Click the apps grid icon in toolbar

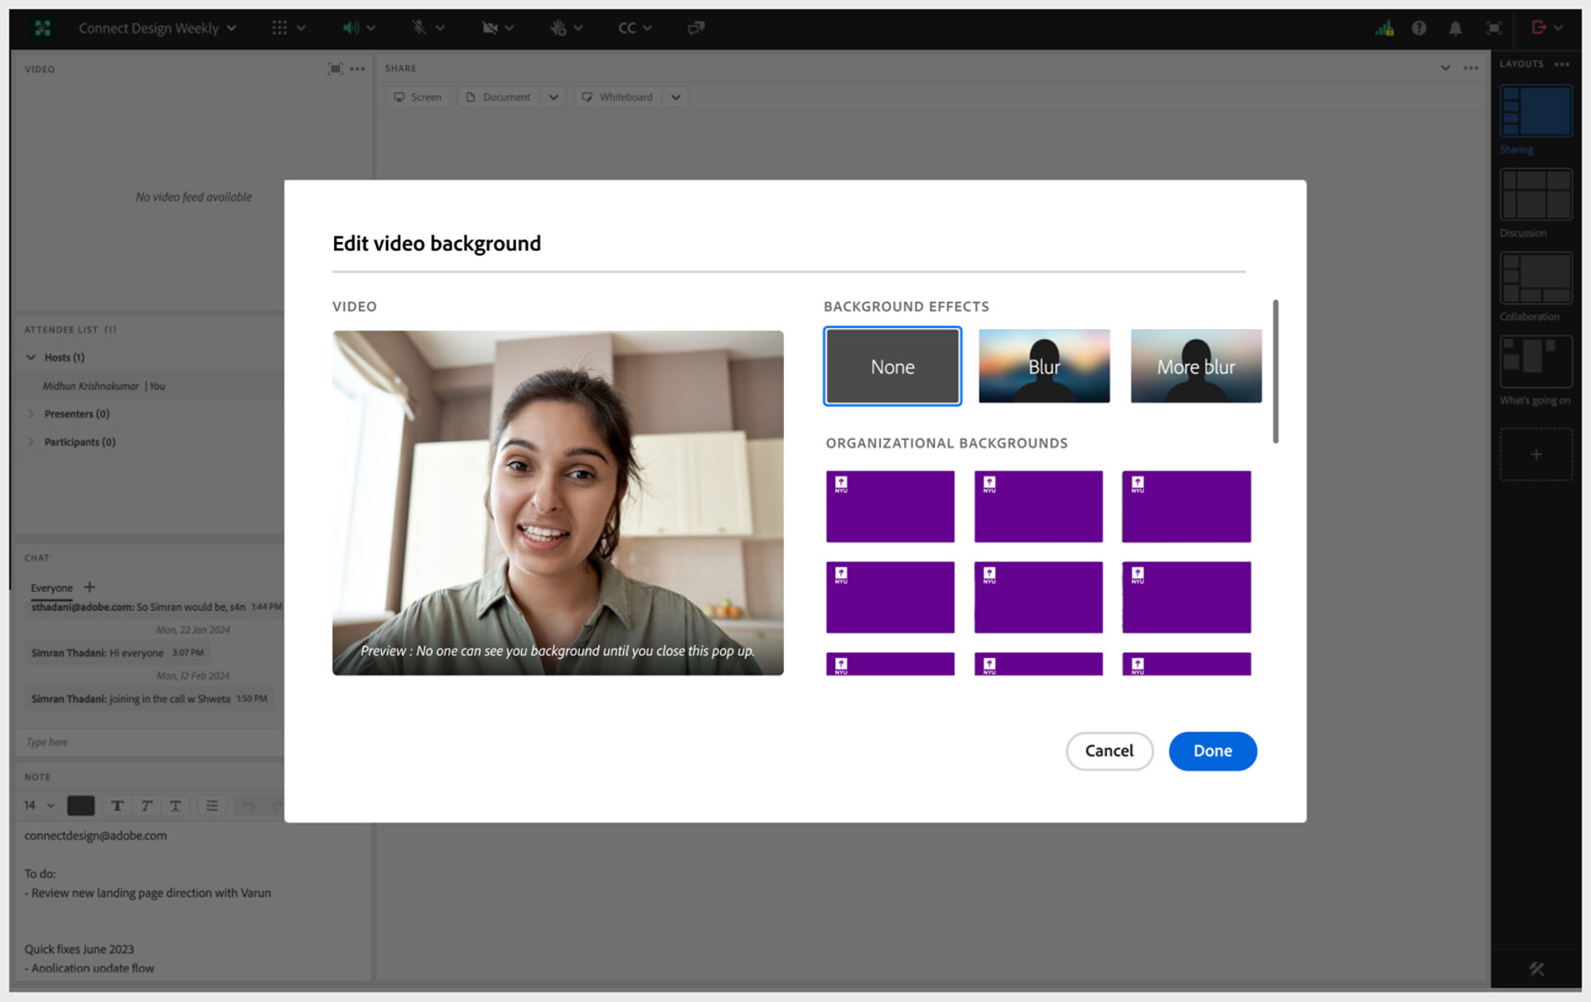click(x=279, y=27)
